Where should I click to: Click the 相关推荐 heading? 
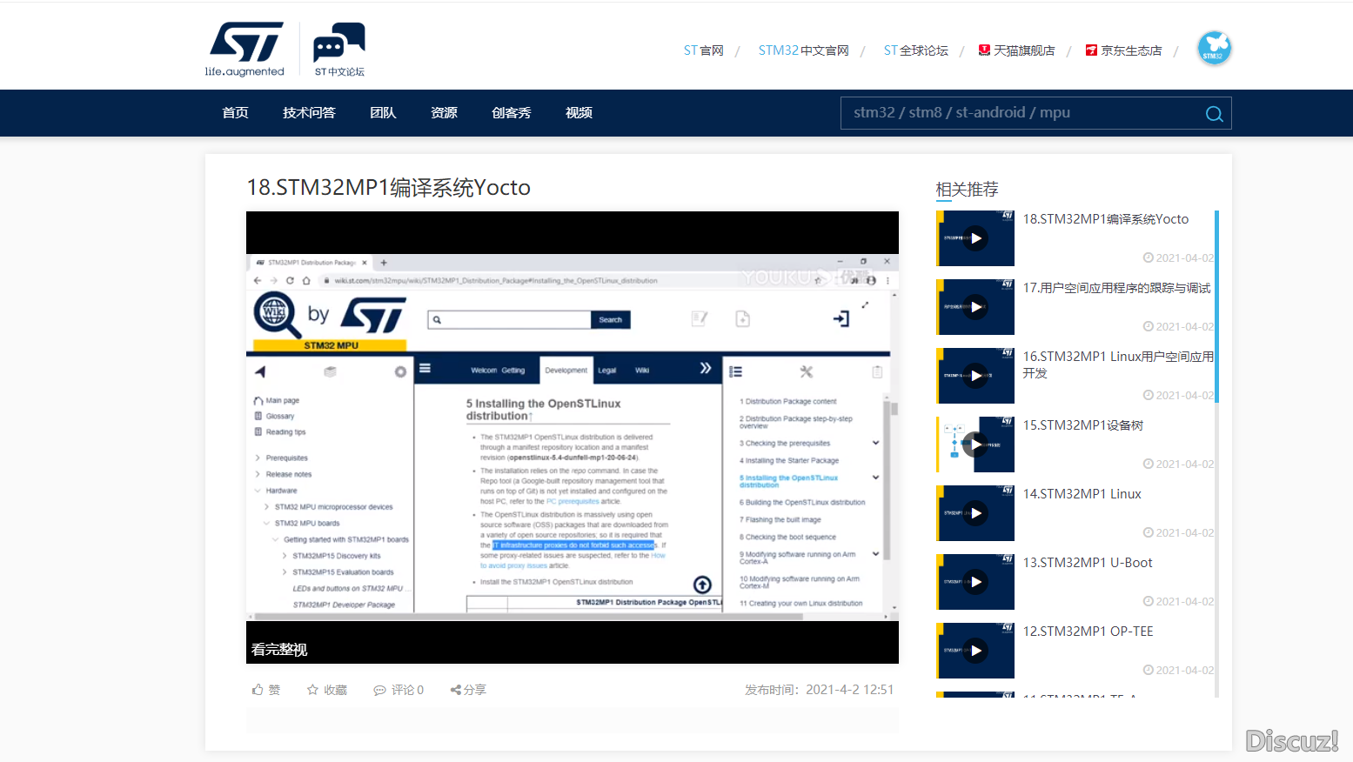[967, 190]
